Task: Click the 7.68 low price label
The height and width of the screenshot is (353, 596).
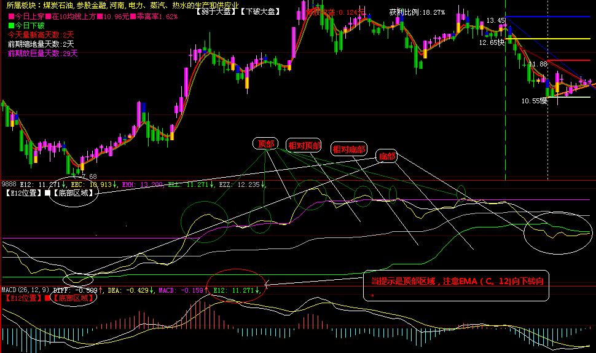Action: [x=89, y=177]
